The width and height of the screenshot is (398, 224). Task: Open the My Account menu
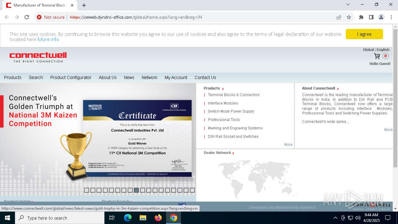tap(176, 77)
